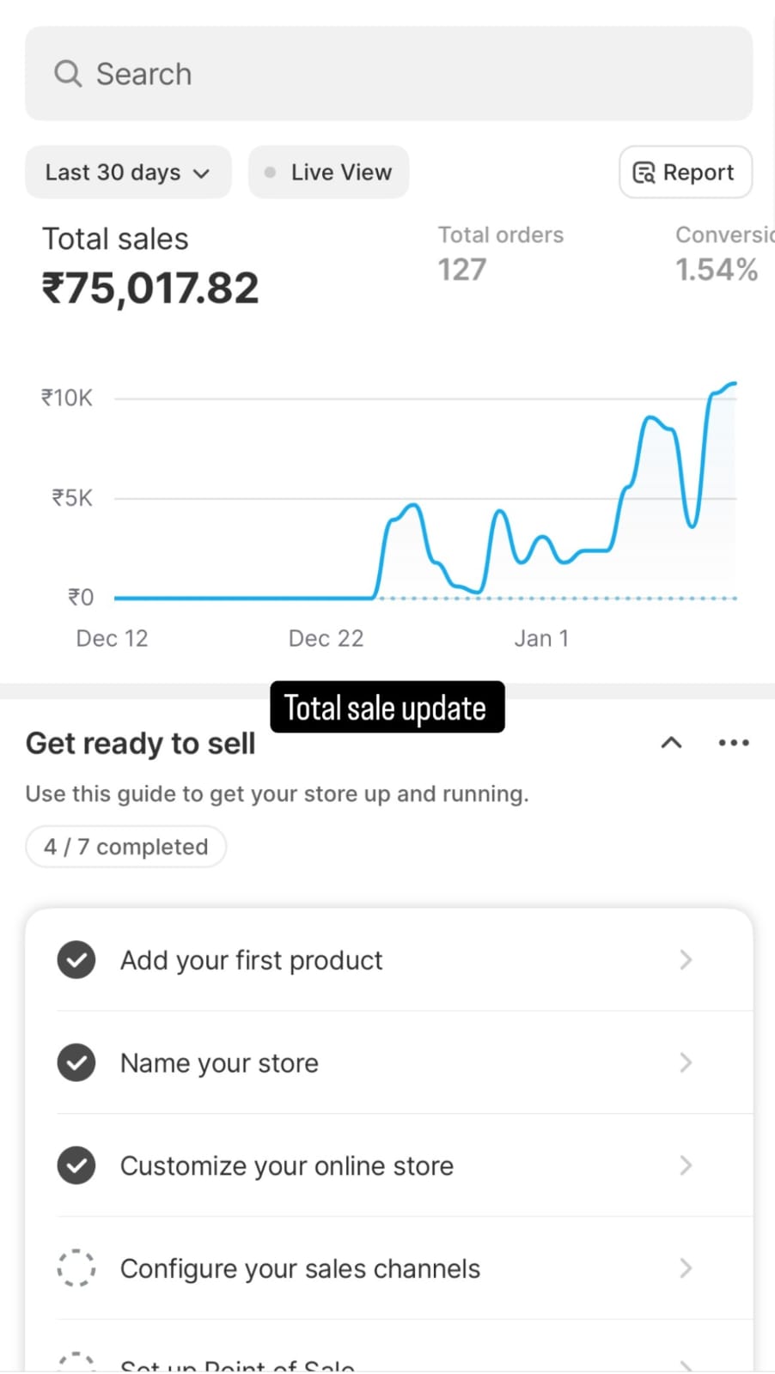Open arrow beside Customize your online store
The width and height of the screenshot is (775, 1374).
click(686, 1165)
